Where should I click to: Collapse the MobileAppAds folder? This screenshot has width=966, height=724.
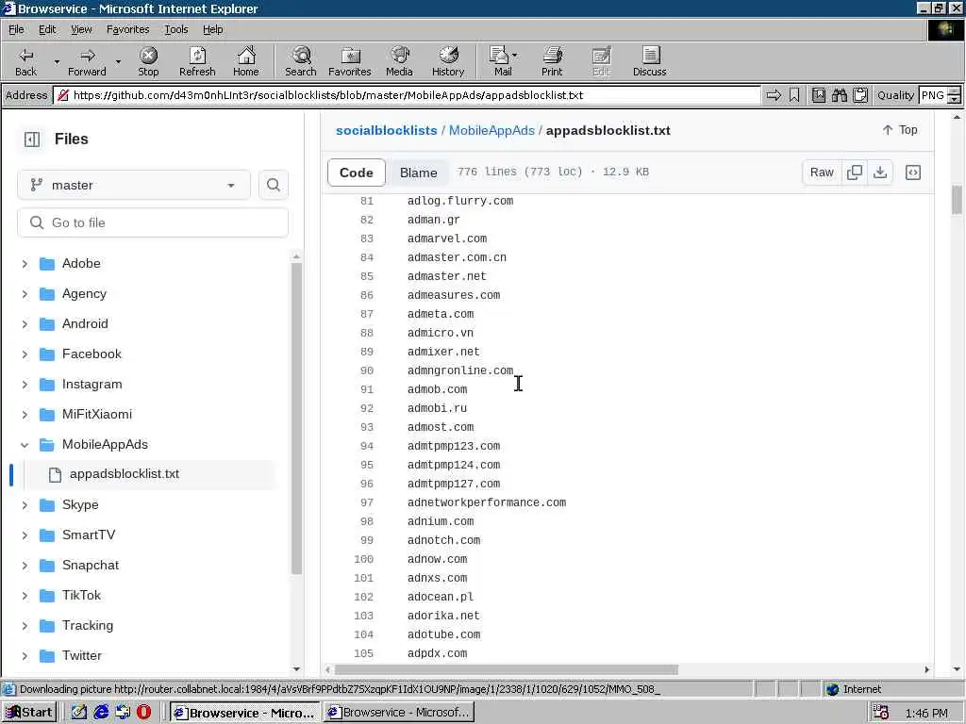point(25,445)
